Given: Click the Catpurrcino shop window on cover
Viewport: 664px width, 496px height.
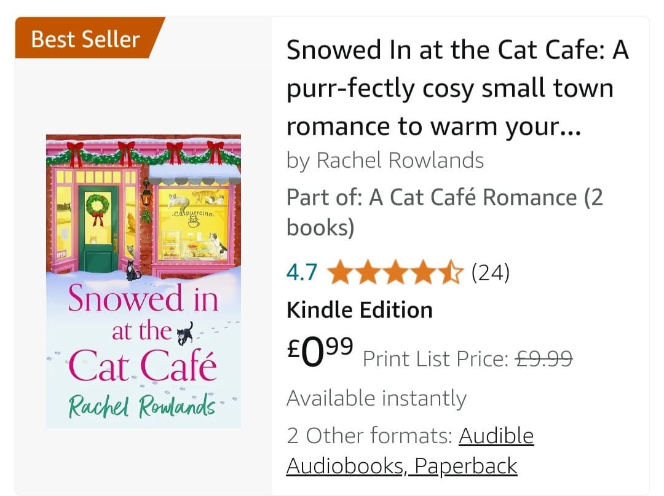Looking at the screenshot, I should pyautogui.click(x=194, y=224).
